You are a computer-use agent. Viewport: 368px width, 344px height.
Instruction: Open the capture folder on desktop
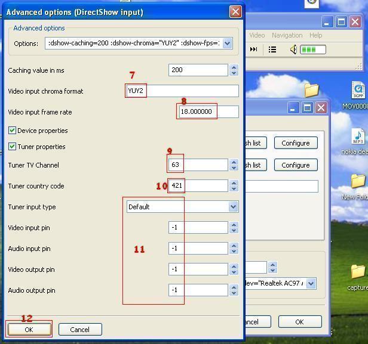pos(357,273)
